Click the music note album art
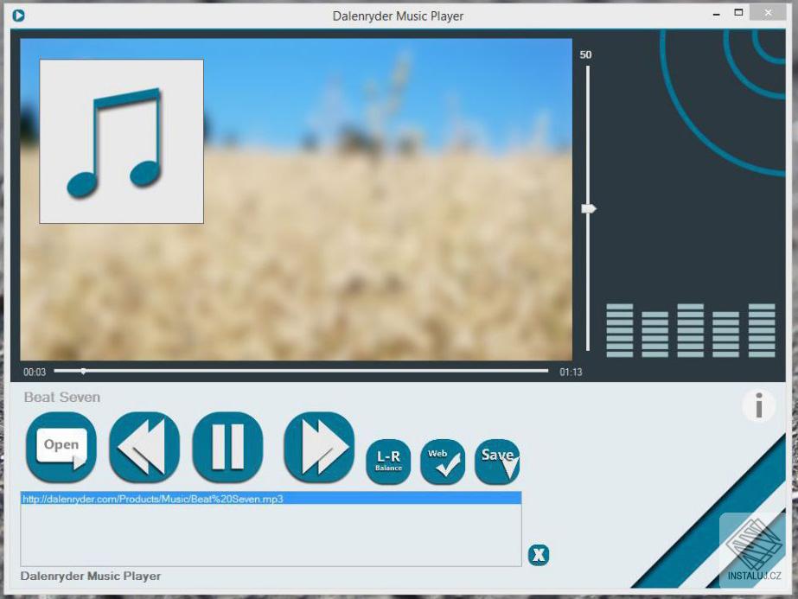The width and height of the screenshot is (798, 599). point(120,140)
